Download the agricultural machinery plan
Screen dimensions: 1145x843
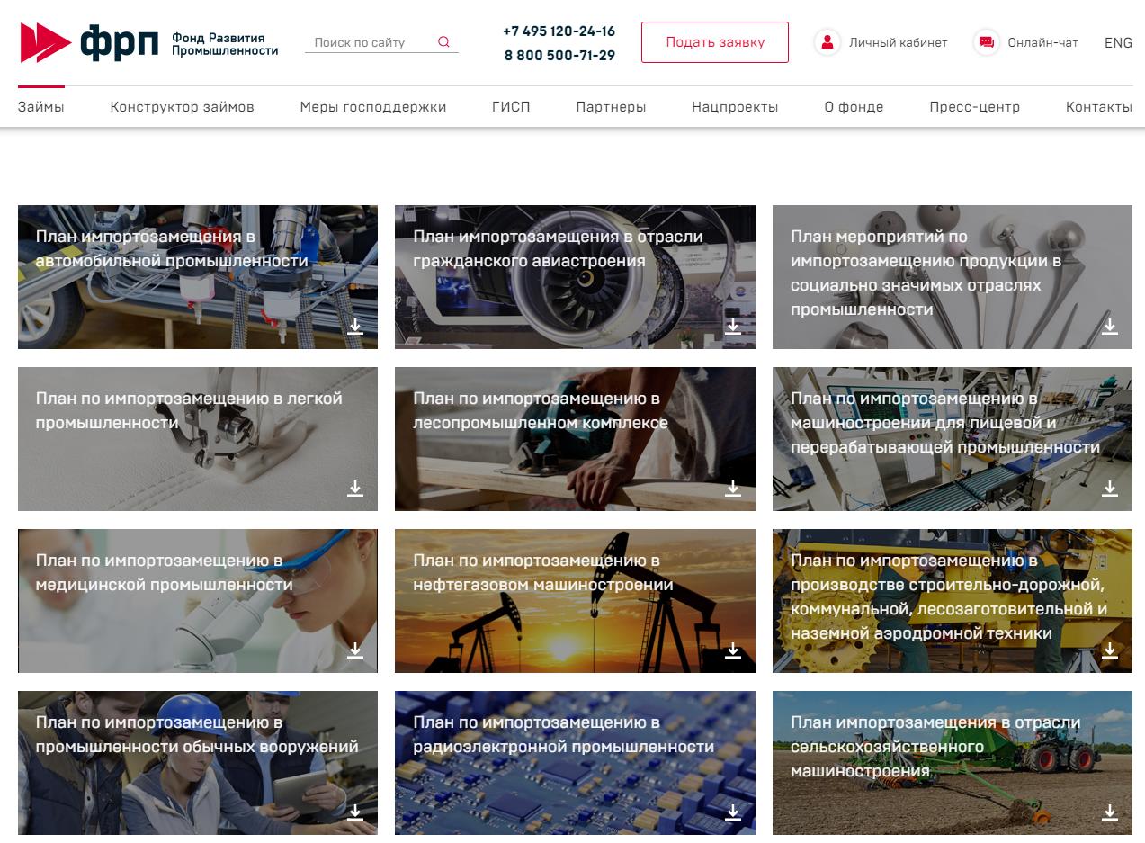click(1110, 812)
